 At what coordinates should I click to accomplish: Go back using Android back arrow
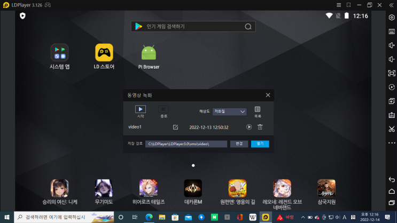click(x=392, y=179)
